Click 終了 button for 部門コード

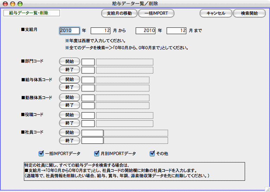[x=69, y=70]
